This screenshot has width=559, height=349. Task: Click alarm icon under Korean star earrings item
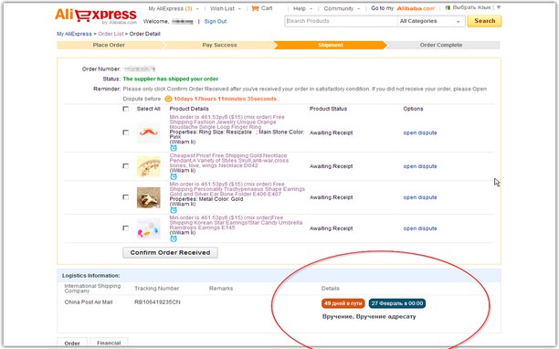(174, 238)
